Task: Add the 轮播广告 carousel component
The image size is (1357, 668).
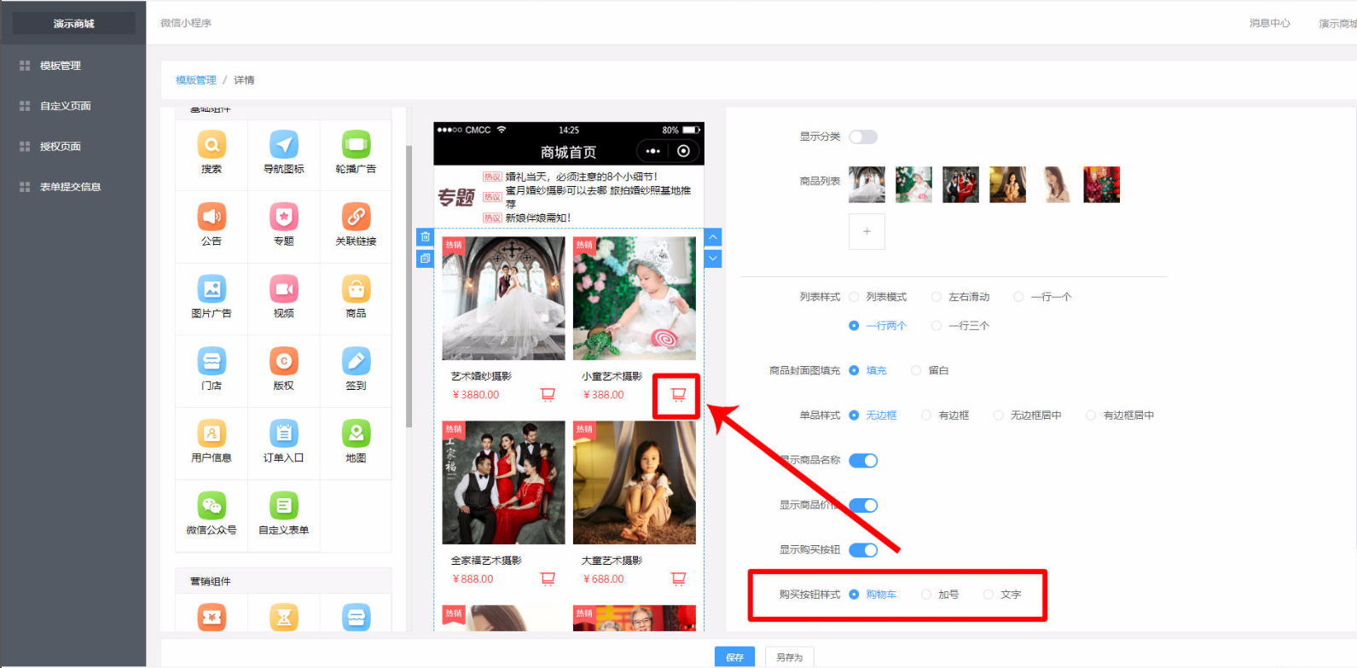Action: [x=356, y=154]
